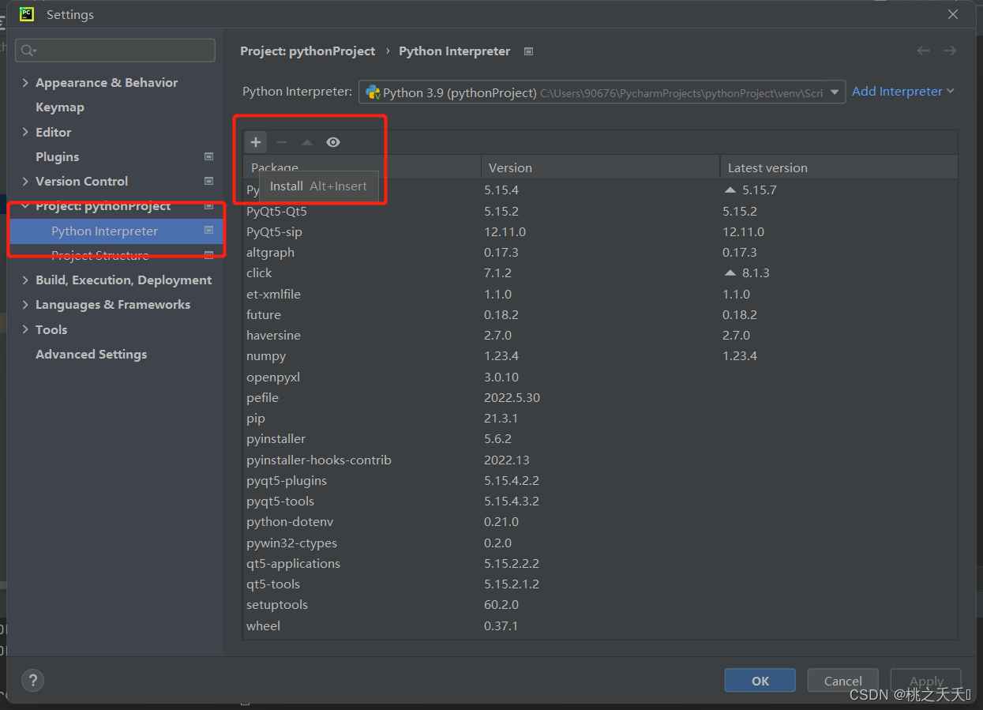
Task: Click the PyCharm logo in the title bar
Action: 27,14
